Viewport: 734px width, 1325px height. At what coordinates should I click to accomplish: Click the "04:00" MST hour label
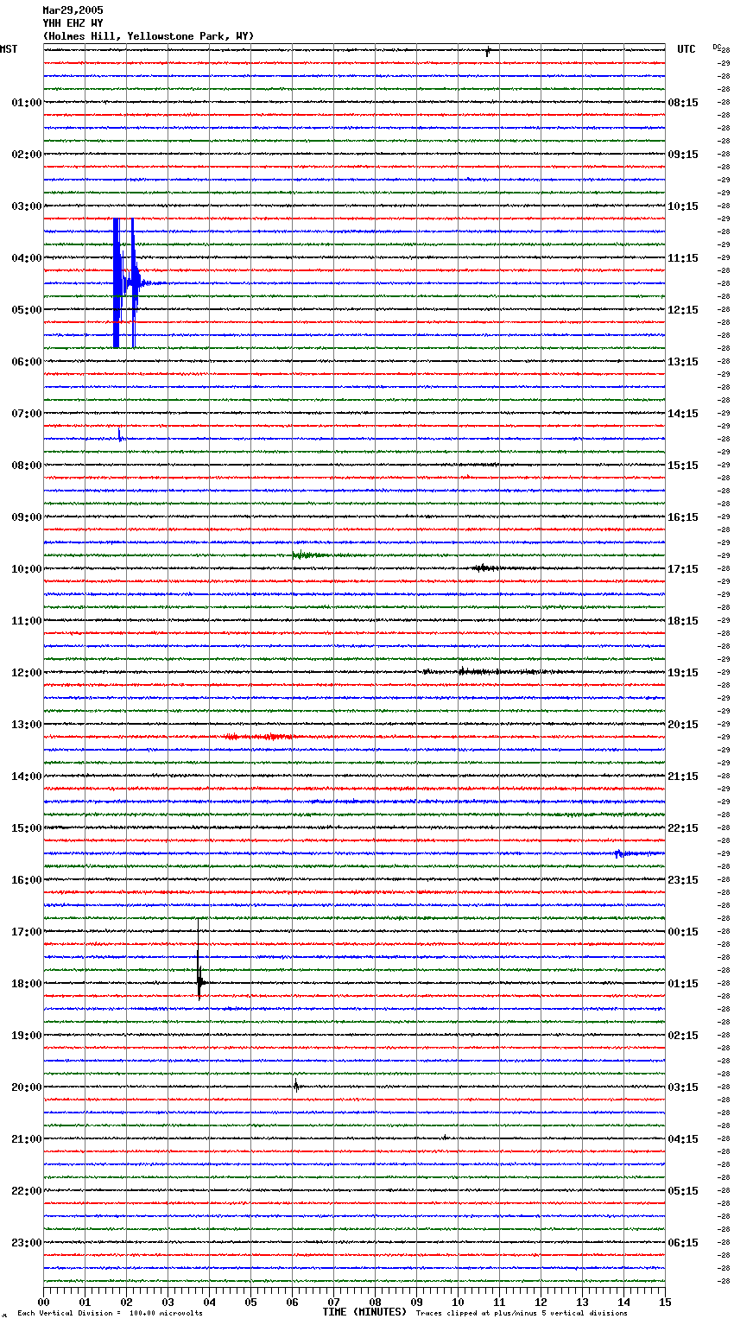pyautogui.click(x=27, y=258)
